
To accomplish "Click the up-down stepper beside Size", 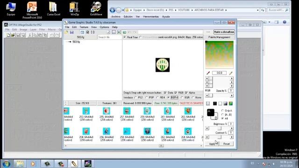I will 65,103.
